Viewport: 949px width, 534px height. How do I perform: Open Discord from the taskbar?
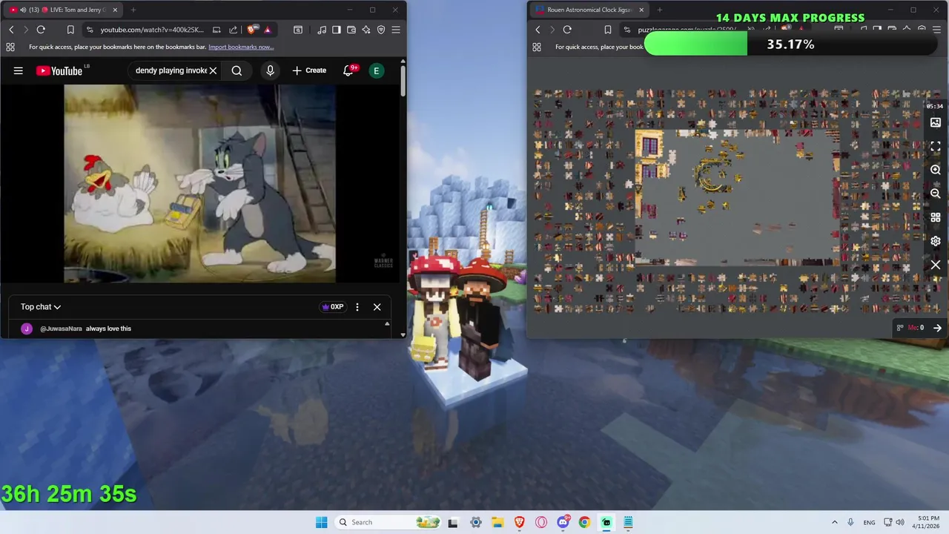563,522
